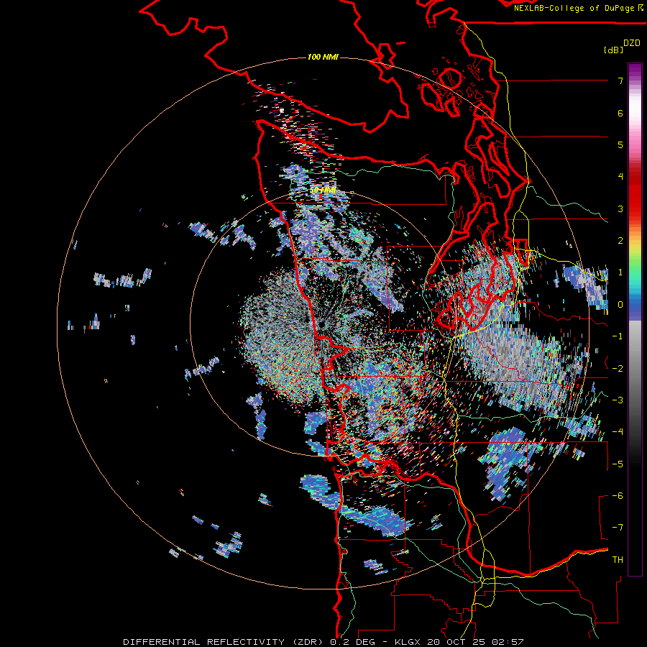The height and width of the screenshot is (647, 647).
Task: Click the scale value -5 on the legend
Action: [x=618, y=464]
